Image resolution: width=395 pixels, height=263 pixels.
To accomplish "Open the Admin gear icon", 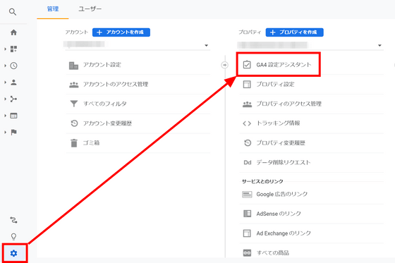I will tap(13, 253).
